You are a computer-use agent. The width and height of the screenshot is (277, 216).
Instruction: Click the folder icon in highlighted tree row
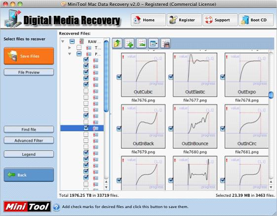pyautogui.click(x=96, y=128)
